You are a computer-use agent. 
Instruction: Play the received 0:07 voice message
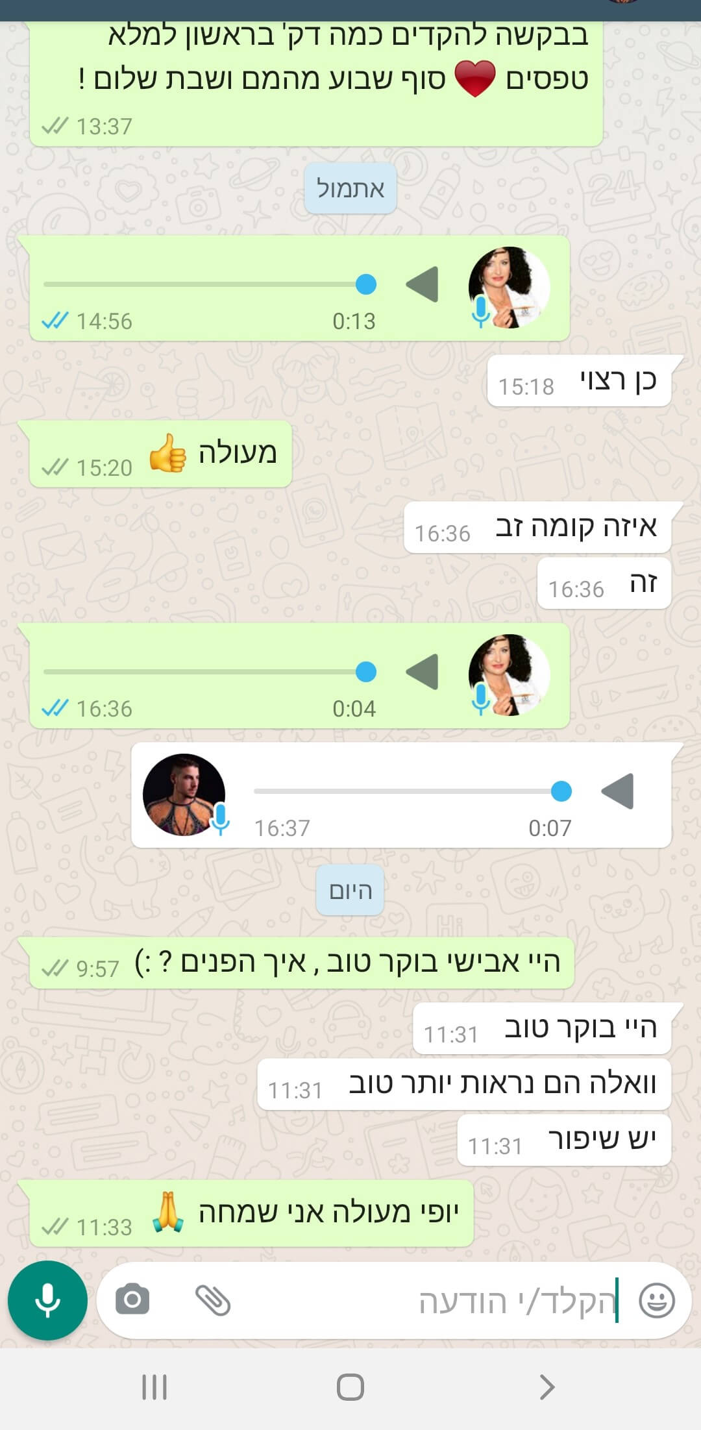(x=617, y=791)
